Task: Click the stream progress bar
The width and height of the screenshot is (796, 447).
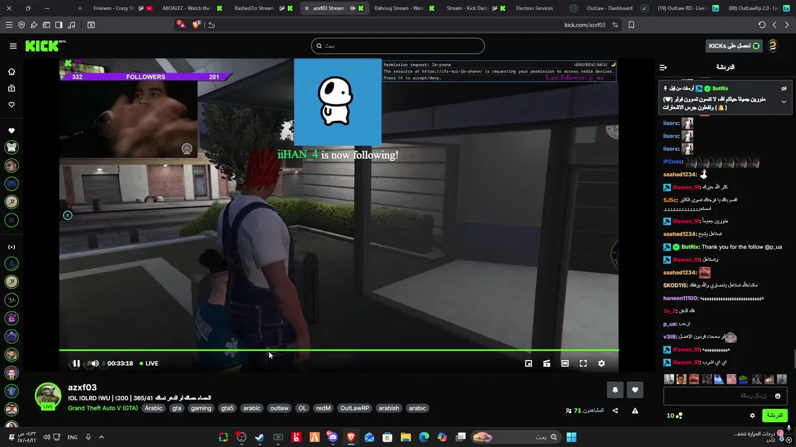Action: [x=339, y=351]
